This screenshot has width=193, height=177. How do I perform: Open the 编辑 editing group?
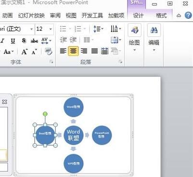pyautogui.click(x=154, y=38)
